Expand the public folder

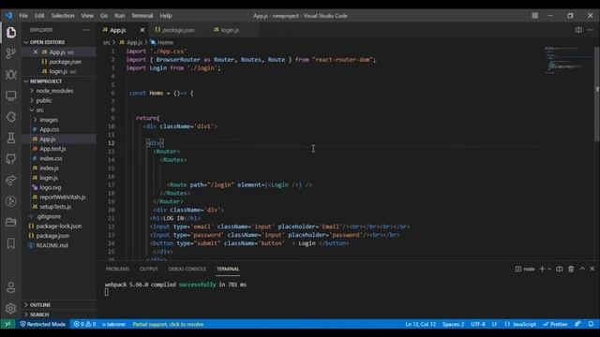(44, 100)
